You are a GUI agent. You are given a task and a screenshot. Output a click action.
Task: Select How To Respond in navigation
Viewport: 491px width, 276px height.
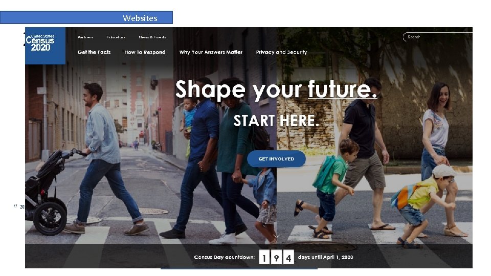145,52
